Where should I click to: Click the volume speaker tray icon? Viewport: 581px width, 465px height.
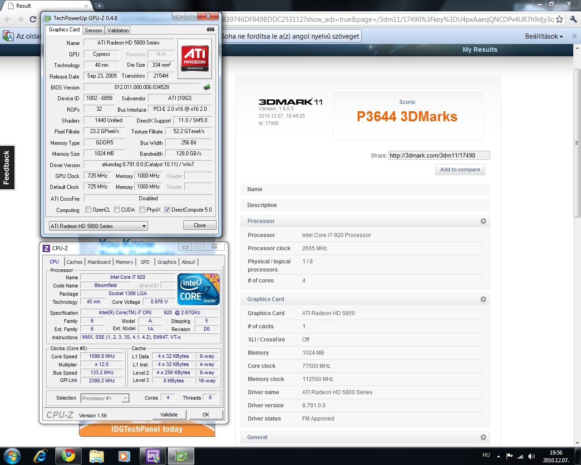coord(532,456)
